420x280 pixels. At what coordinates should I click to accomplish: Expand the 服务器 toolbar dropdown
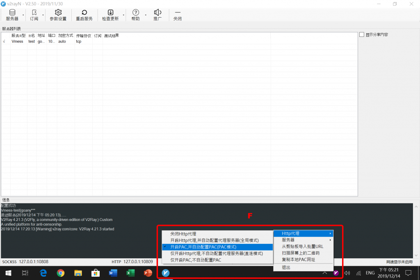[x=23, y=15]
